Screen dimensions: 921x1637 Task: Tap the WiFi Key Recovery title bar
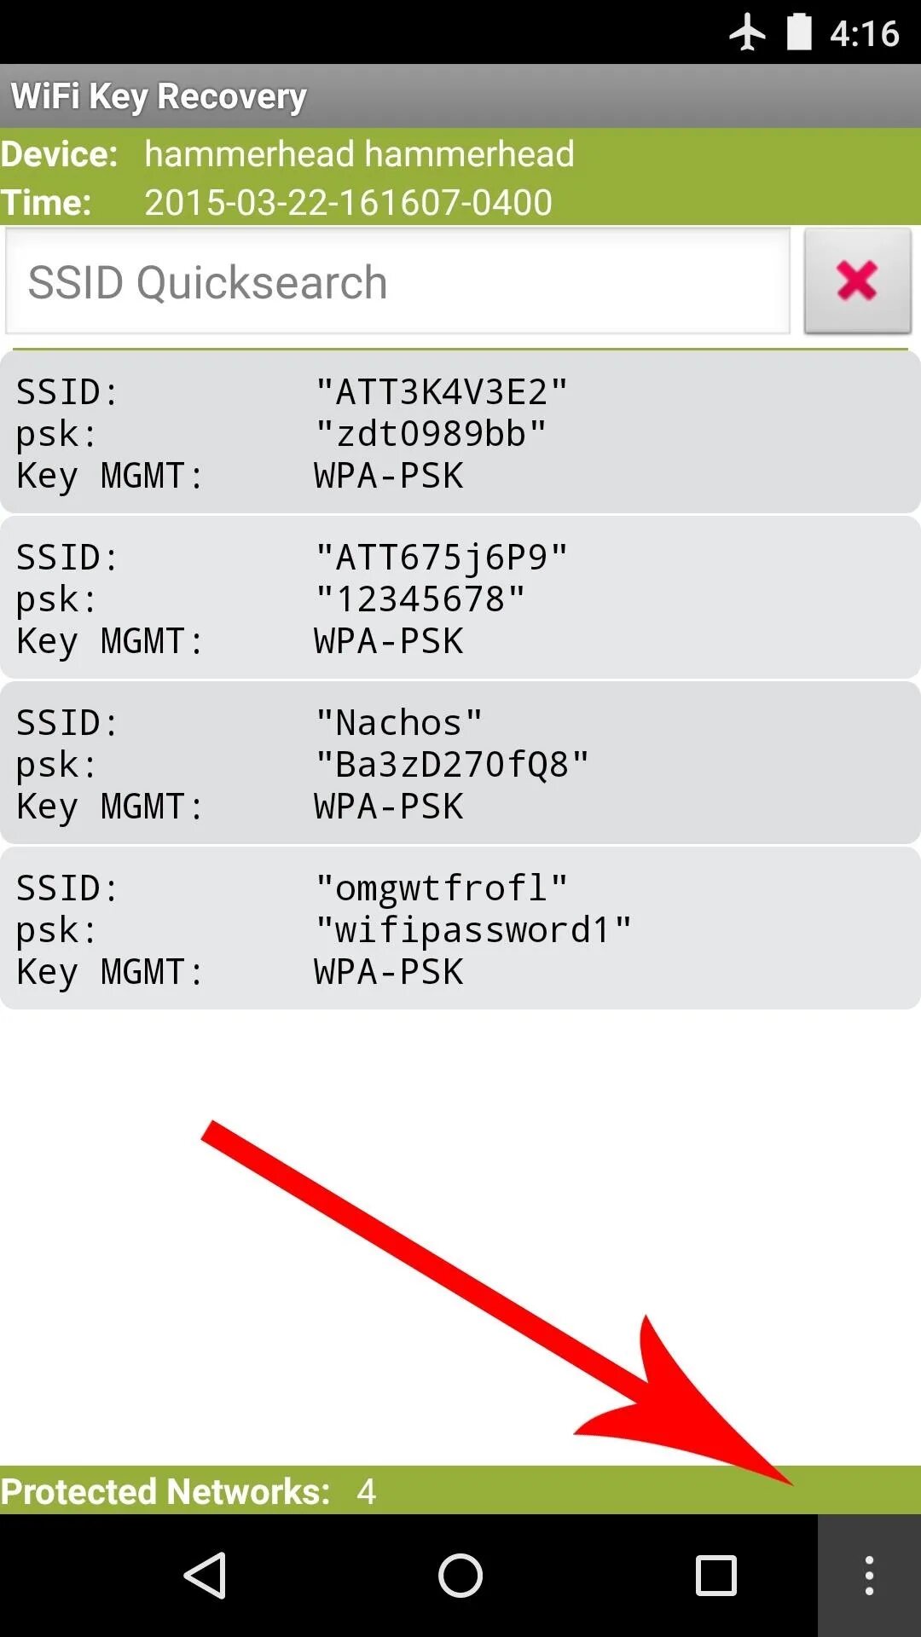[460, 96]
